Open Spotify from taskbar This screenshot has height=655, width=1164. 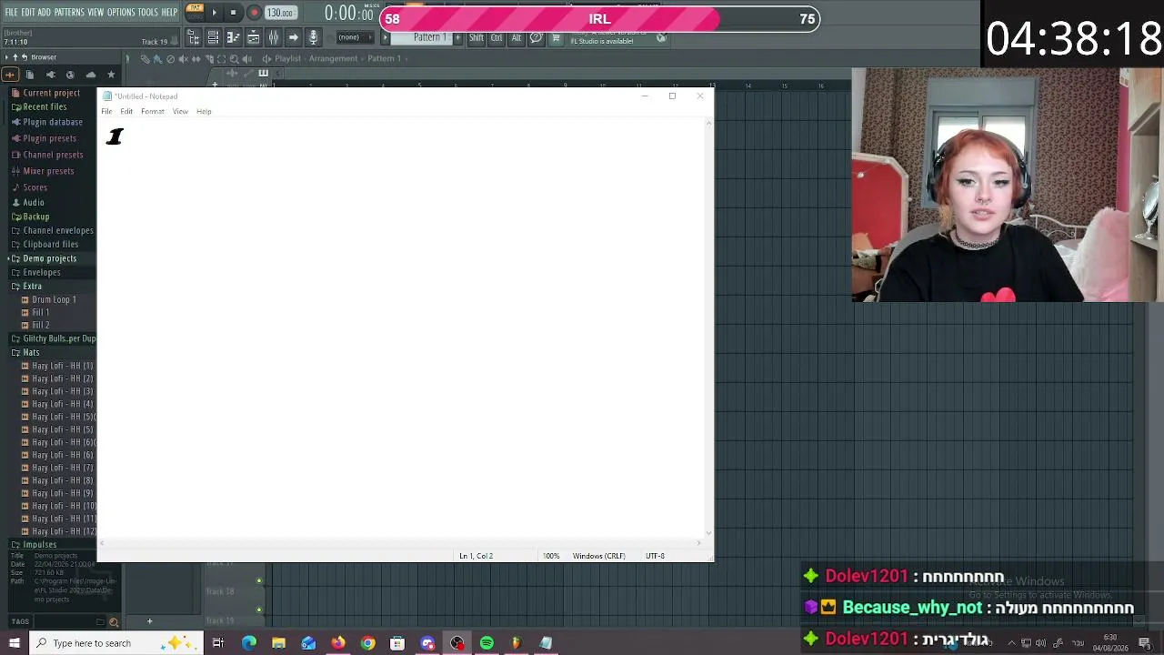coord(487,643)
